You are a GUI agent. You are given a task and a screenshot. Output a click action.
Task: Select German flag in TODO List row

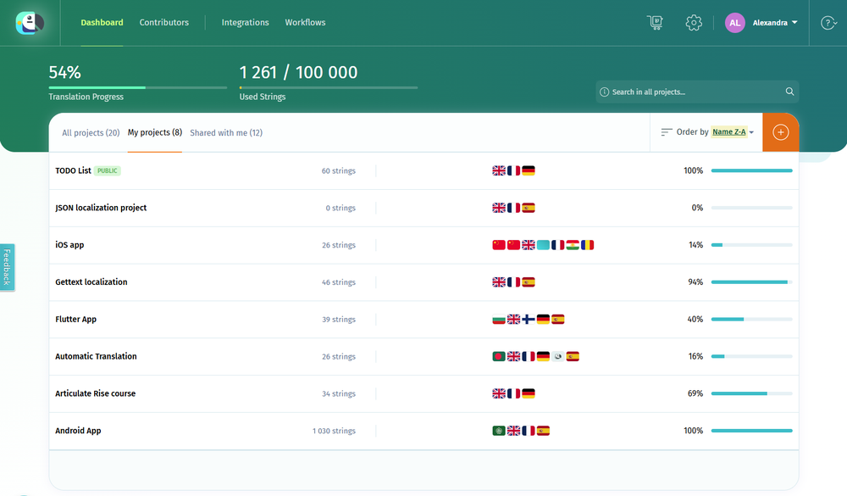coord(529,170)
